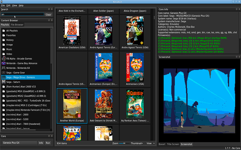Open the Genesis Plus GX core selector
This screenshot has width=241, height=150.
click(x=20, y=143)
